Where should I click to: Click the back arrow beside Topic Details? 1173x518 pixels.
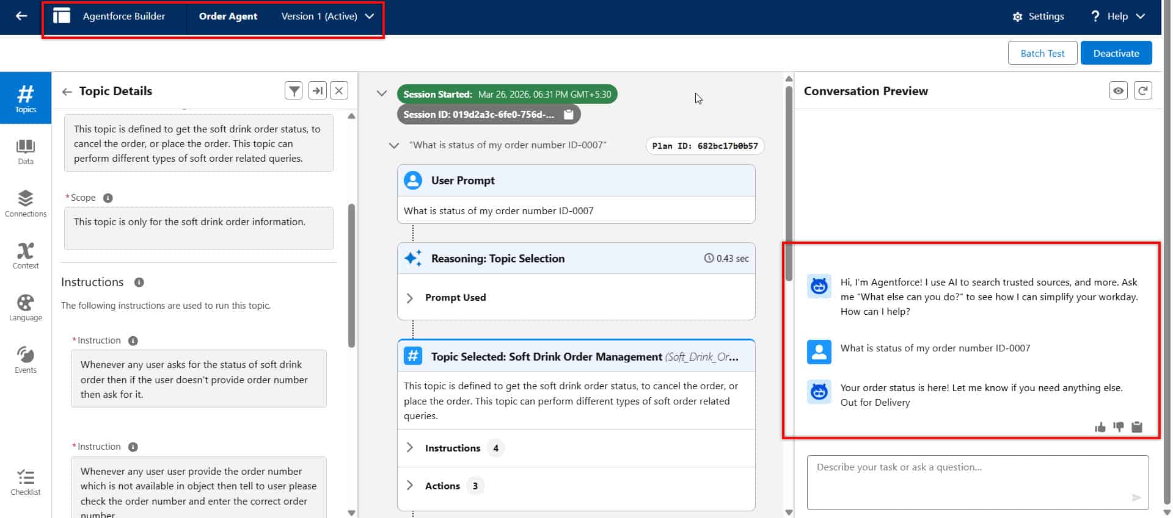tap(67, 92)
